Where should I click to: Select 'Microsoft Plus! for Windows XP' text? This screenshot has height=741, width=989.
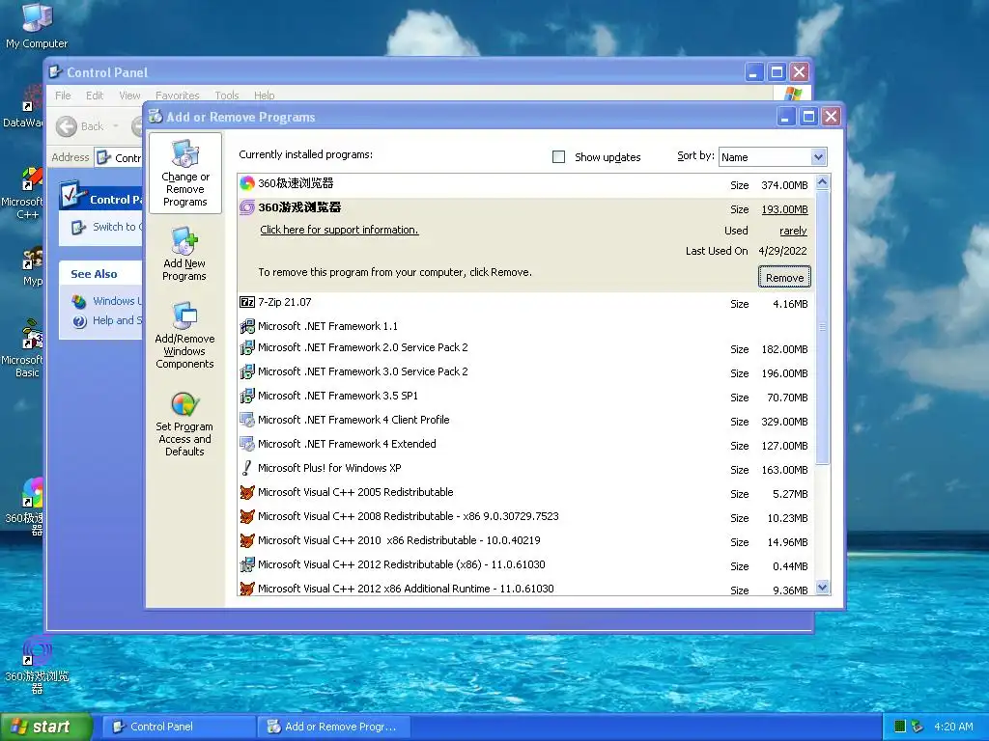click(329, 468)
